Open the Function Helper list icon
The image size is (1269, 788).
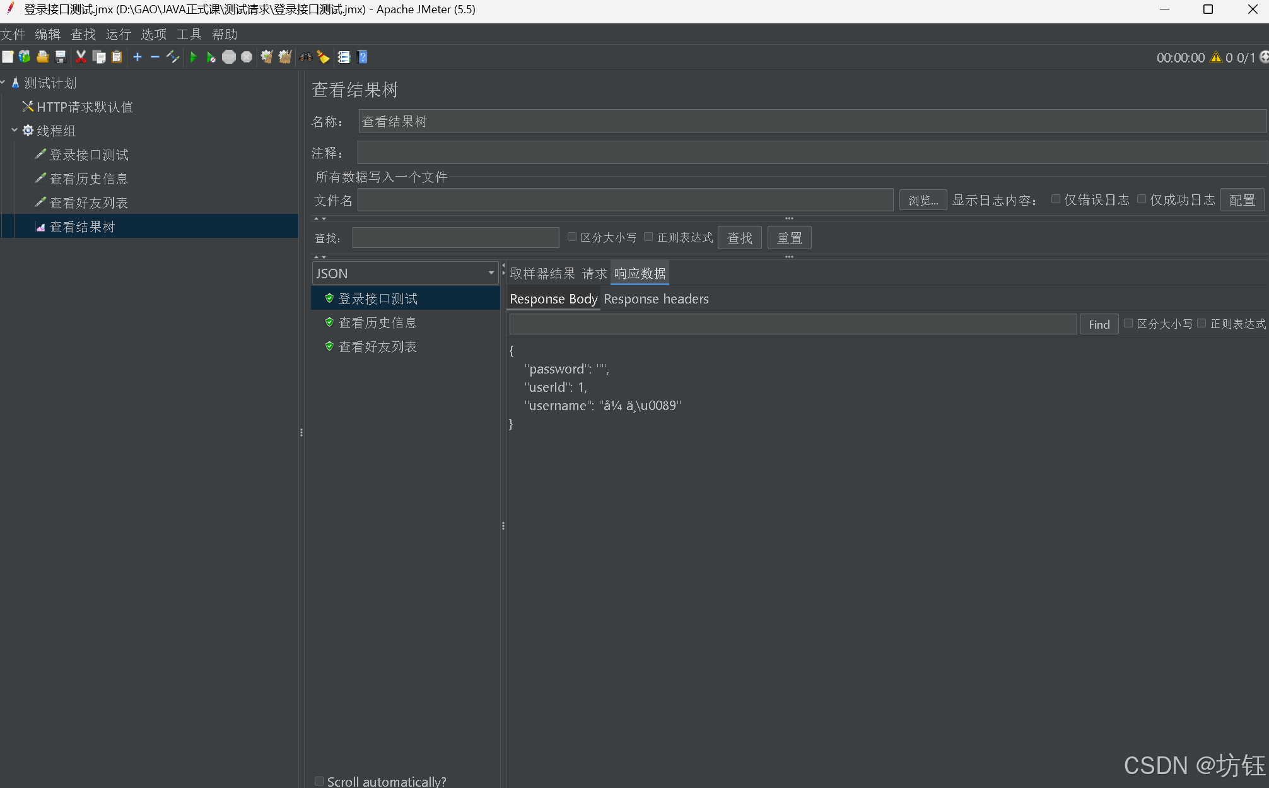pyautogui.click(x=344, y=57)
